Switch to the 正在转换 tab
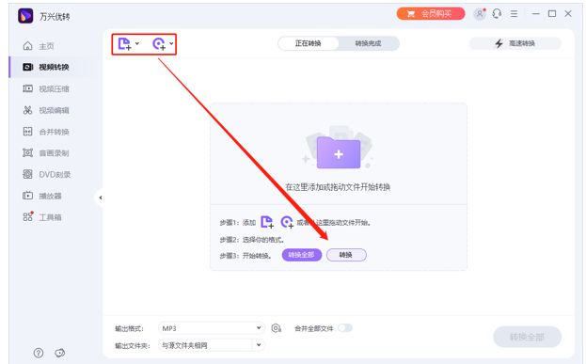 309,43
